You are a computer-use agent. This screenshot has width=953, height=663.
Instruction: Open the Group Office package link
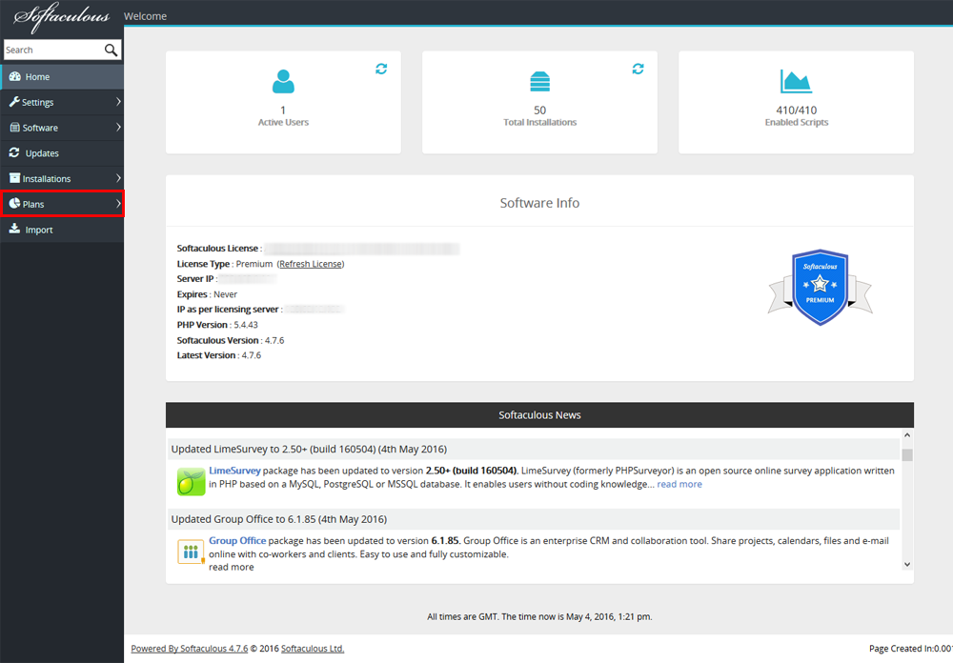[237, 540]
